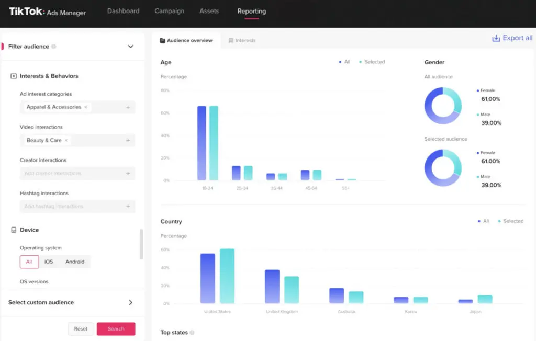This screenshot has width=536, height=341.
Task: Open the ad interest categories selector
Action: (129, 107)
